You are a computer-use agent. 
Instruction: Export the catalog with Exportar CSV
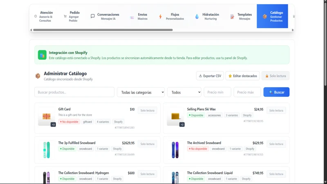pos(210,76)
